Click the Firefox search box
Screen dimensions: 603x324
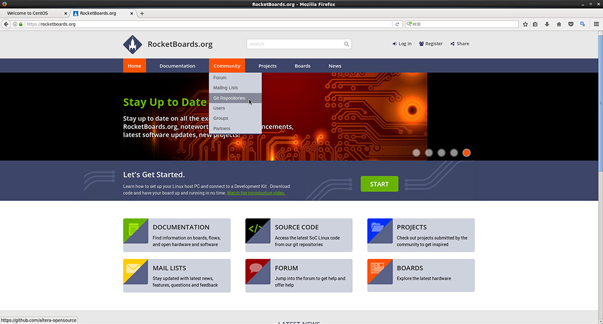click(x=461, y=24)
